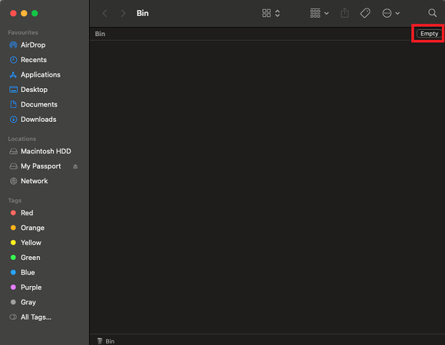Open the Recents sidebar item
This screenshot has height=345, width=445.
click(x=33, y=60)
